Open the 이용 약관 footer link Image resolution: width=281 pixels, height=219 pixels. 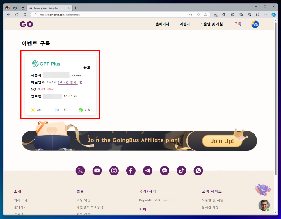tap(83, 200)
